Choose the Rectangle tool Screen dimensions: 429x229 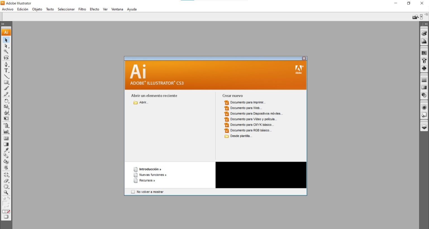[6, 82]
